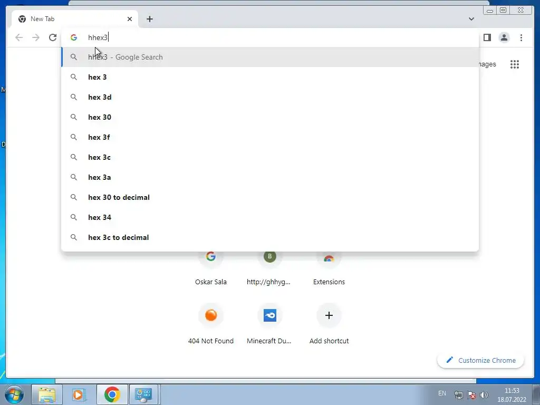Open Customize Chrome button
540x405 pixels.
click(x=481, y=360)
